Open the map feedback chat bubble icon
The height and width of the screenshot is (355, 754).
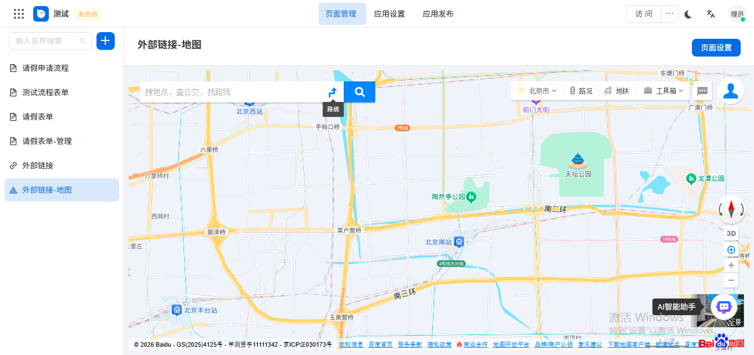tap(702, 91)
